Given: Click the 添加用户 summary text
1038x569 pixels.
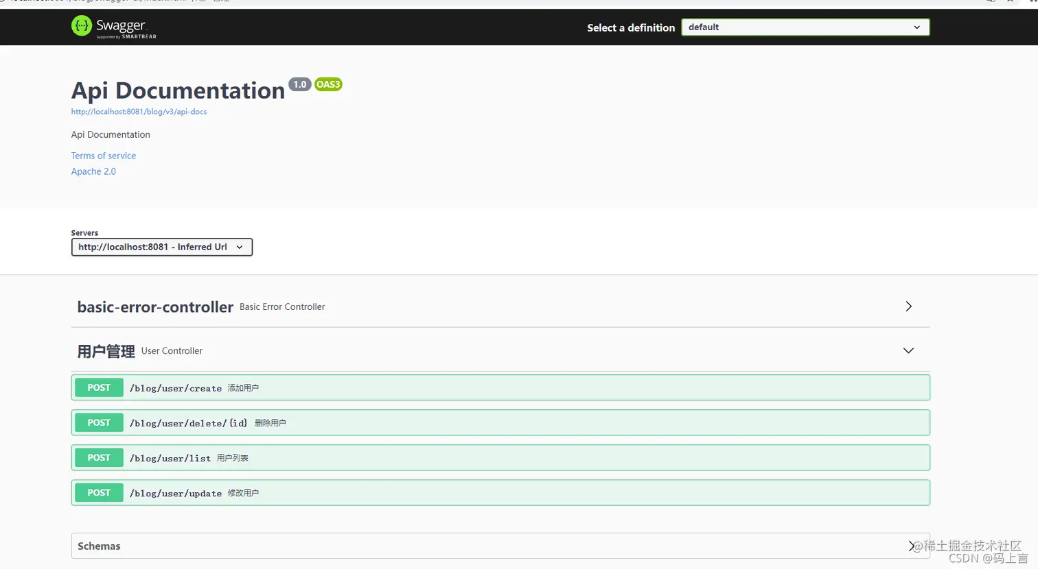Looking at the screenshot, I should [x=243, y=388].
